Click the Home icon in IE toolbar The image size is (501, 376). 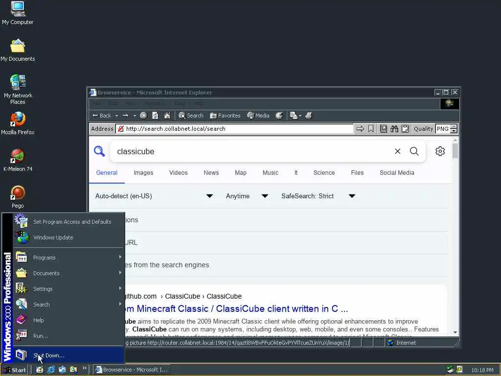[x=167, y=116]
